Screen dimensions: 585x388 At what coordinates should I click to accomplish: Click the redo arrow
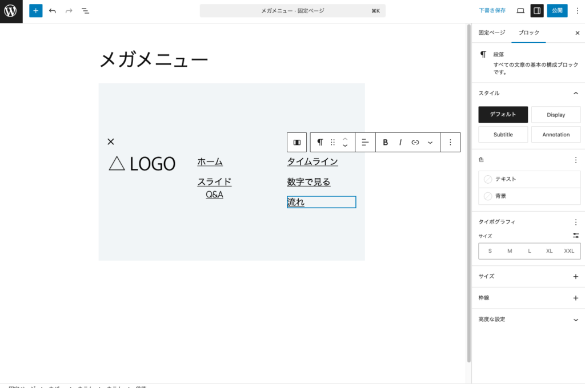click(x=68, y=10)
